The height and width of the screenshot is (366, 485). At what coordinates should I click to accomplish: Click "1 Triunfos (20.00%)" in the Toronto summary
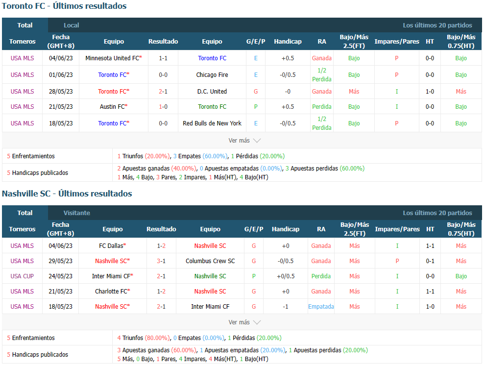click(x=144, y=156)
